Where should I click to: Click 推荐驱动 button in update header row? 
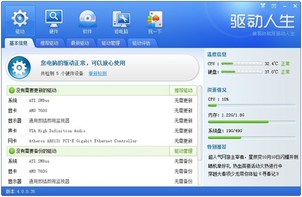[183, 90]
